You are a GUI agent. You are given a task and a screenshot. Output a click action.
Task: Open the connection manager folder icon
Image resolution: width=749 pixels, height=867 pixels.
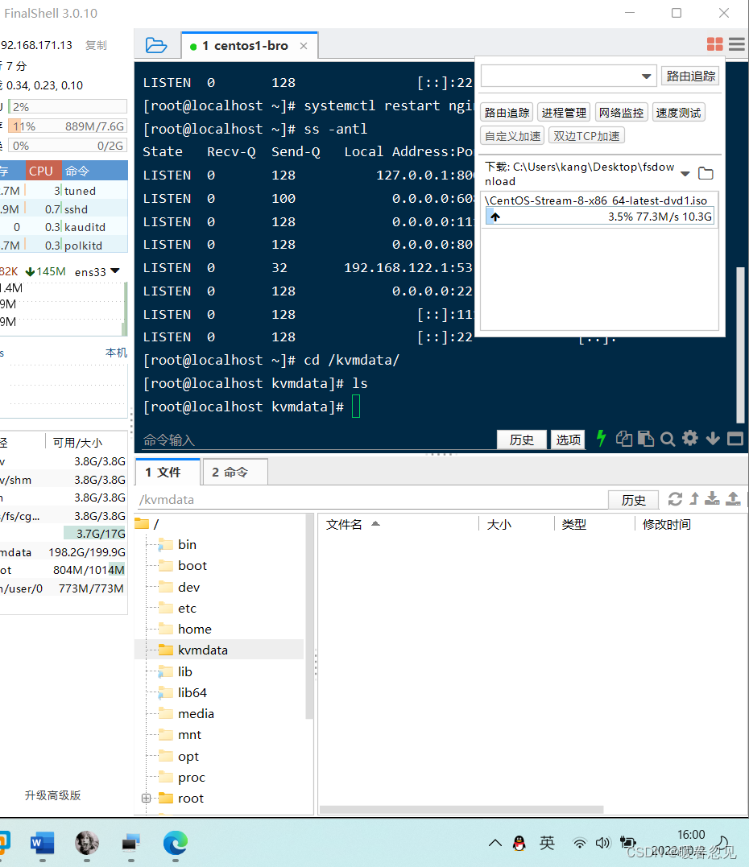[x=156, y=45]
